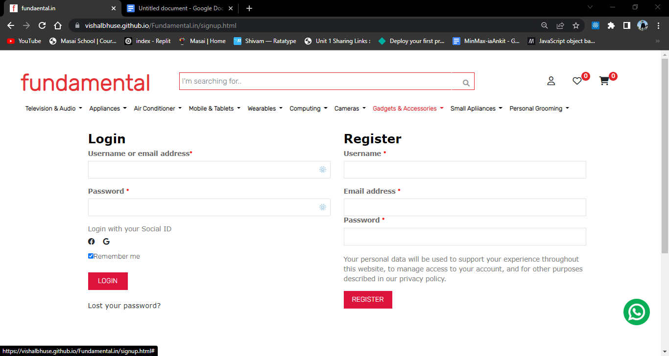Open the Personal Grooming menu
Image resolution: width=669 pixels, height=356 pixels.
(x=539, y=109)
